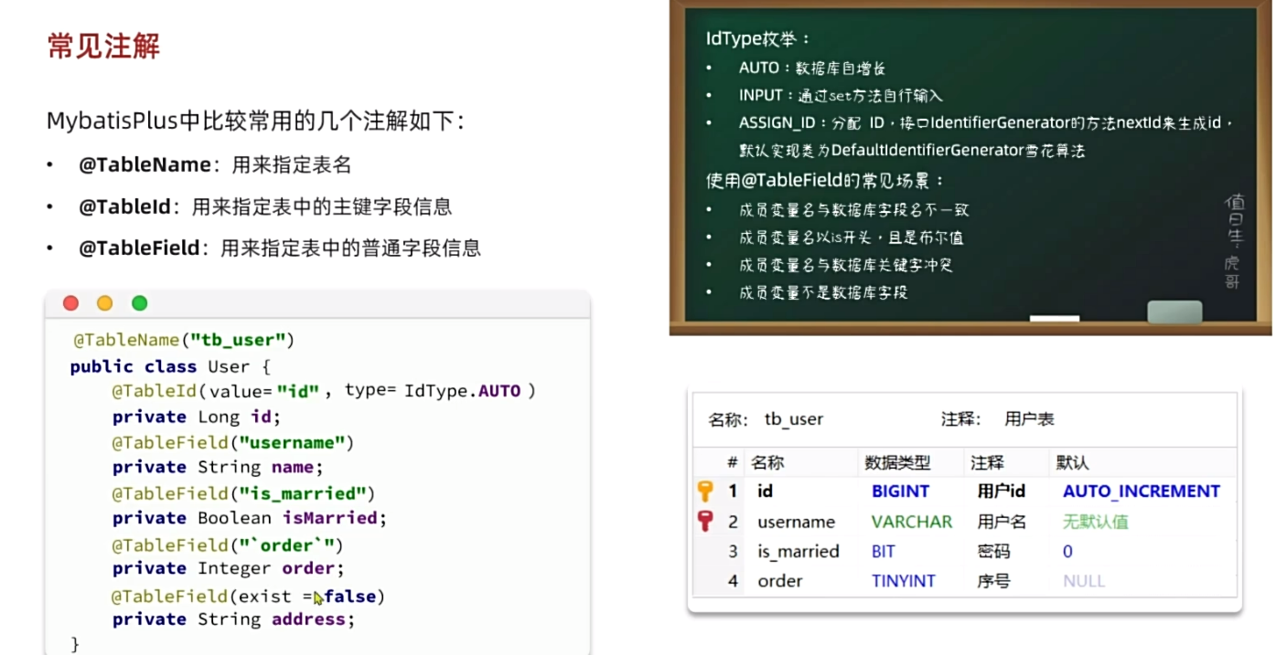Click the "private Long id;" code line
Viewport: 1276px width, 655px height.
tap(196, 417)
